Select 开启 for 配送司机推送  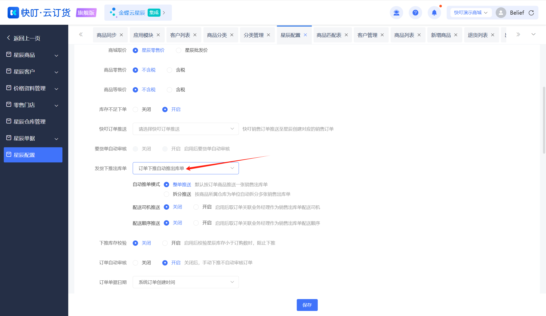tap(196, 207)
